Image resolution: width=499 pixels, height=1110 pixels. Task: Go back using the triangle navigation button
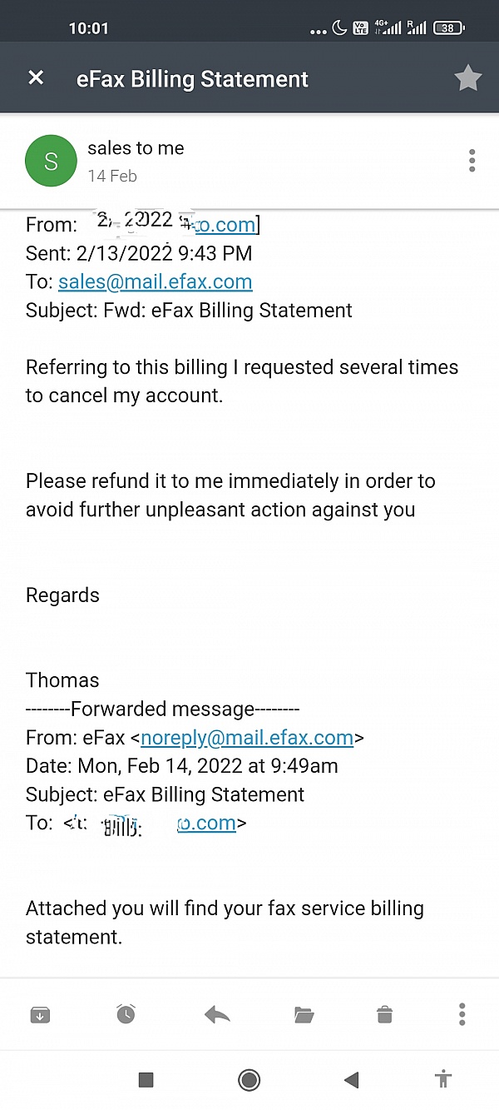coord(351,1080)
